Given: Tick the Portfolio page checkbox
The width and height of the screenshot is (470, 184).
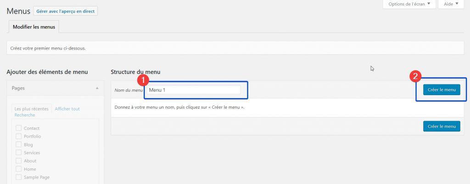Looking at the screenshot, I should (x=18, y=136).
